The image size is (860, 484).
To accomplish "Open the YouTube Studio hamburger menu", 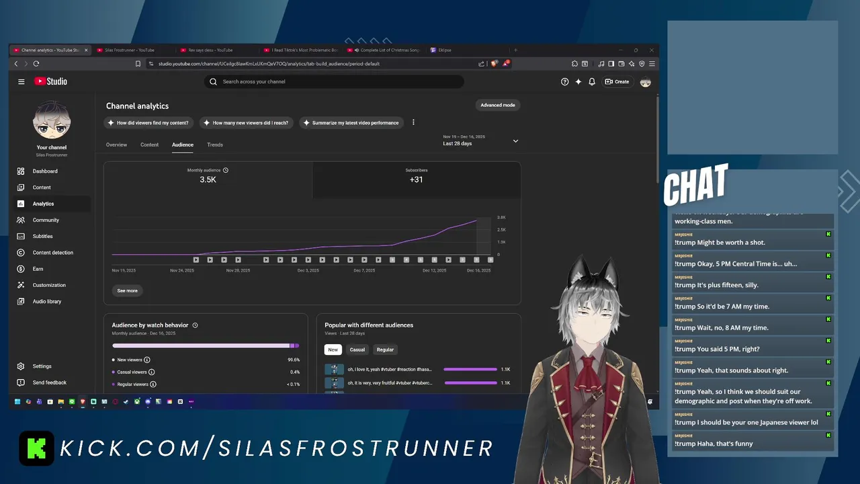I will [x=21, y=81].
